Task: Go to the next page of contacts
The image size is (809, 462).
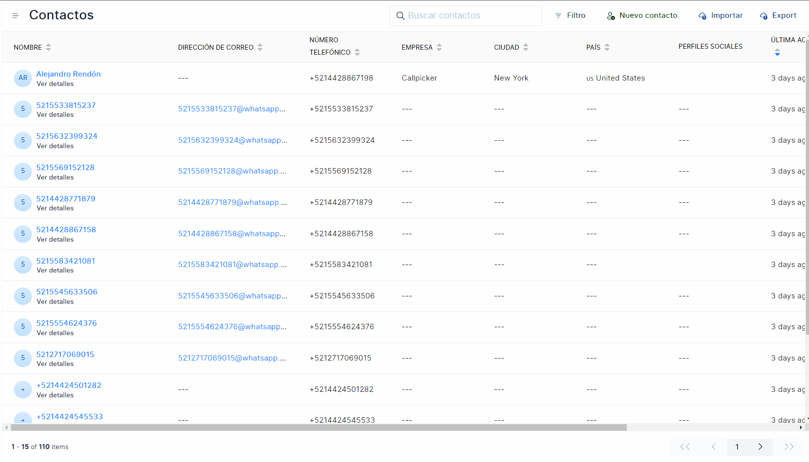Action: (761, 447)
